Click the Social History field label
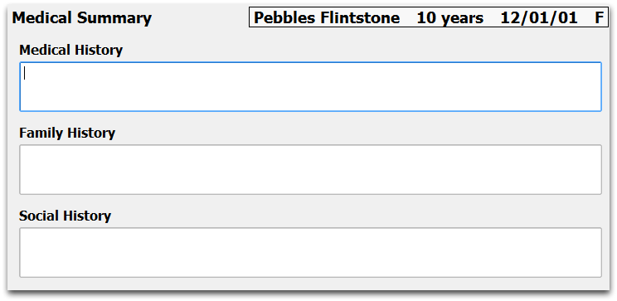This screenshot has width=617, height=301. tap(66, 216)
